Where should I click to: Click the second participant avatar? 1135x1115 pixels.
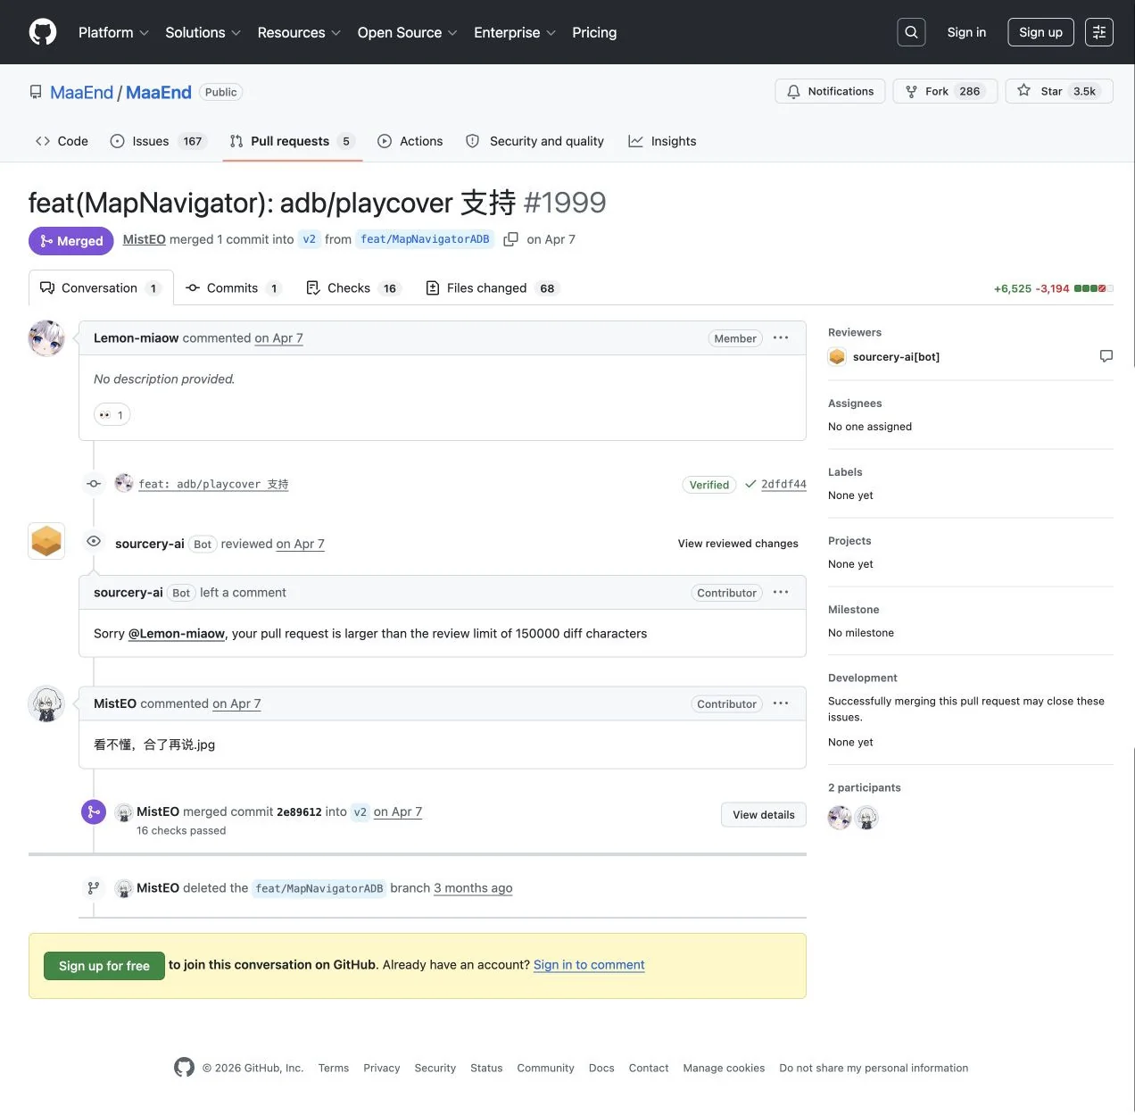pos(866,818)
